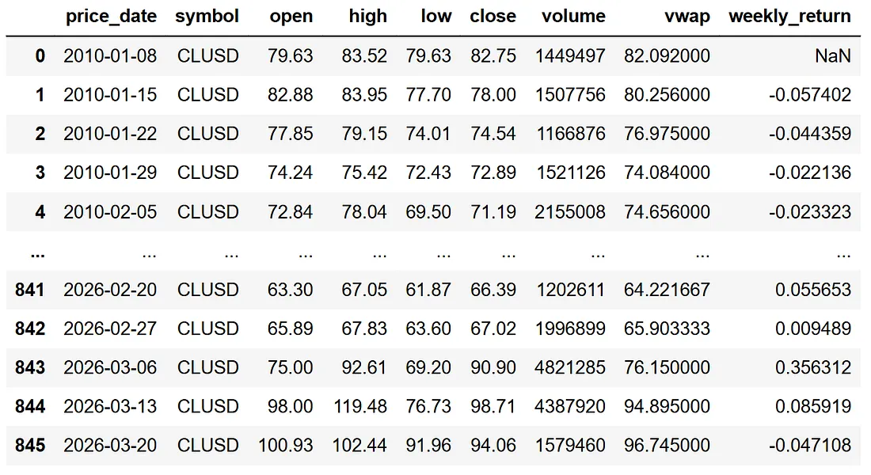Viewport: 871px width, 475px height.
Task: Select volume value 1166876
Action: point(573,134)
